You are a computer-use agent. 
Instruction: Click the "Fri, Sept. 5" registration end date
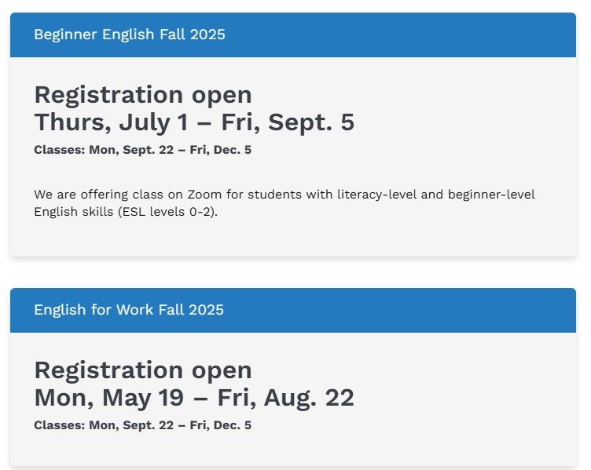(288, 122)
